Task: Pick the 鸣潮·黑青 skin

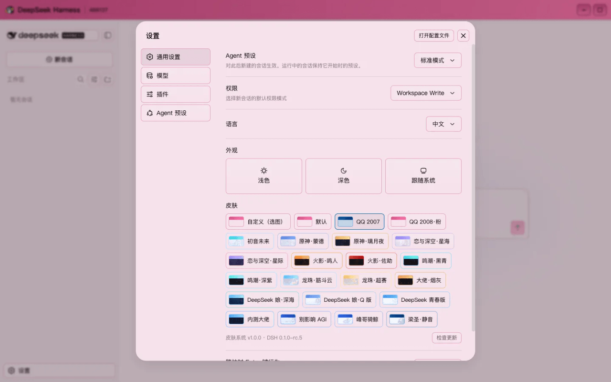Action: click(x=426, y=261)
